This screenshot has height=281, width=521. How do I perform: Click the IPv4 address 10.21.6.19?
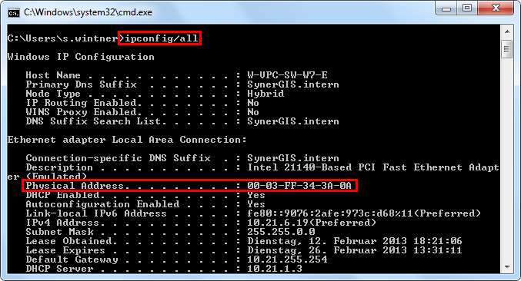tap(278, 223)
